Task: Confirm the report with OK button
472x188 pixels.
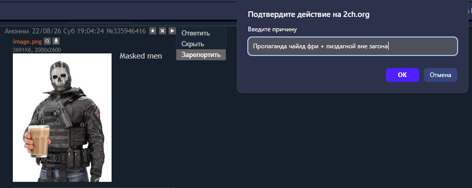Action: click(403, 75)
